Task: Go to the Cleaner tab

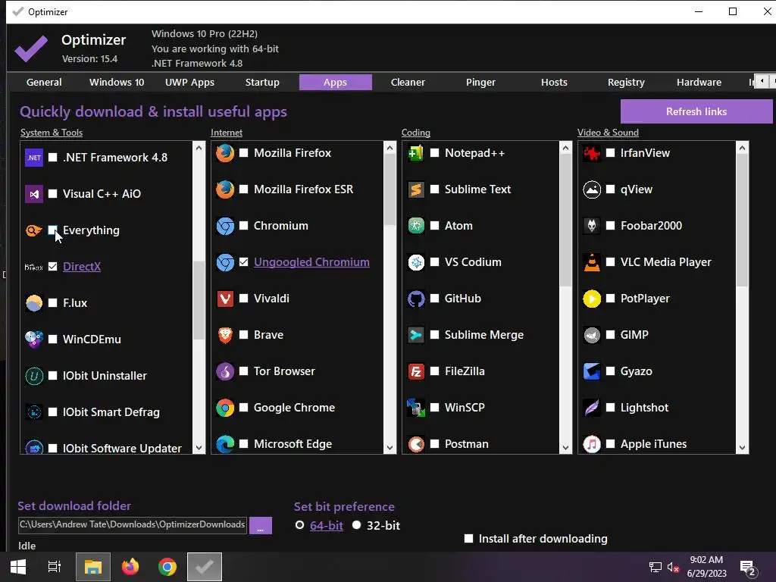Action: coord(408,82)
